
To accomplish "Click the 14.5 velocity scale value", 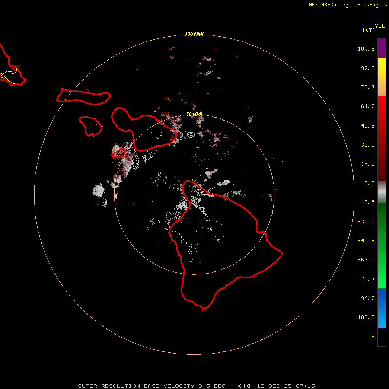I will tap(368, 164).
